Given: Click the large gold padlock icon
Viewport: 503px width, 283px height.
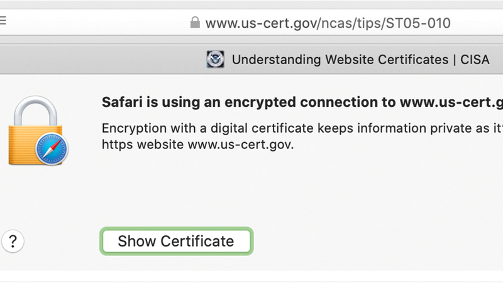Looking at the screenshot, I should click(35, 132).
